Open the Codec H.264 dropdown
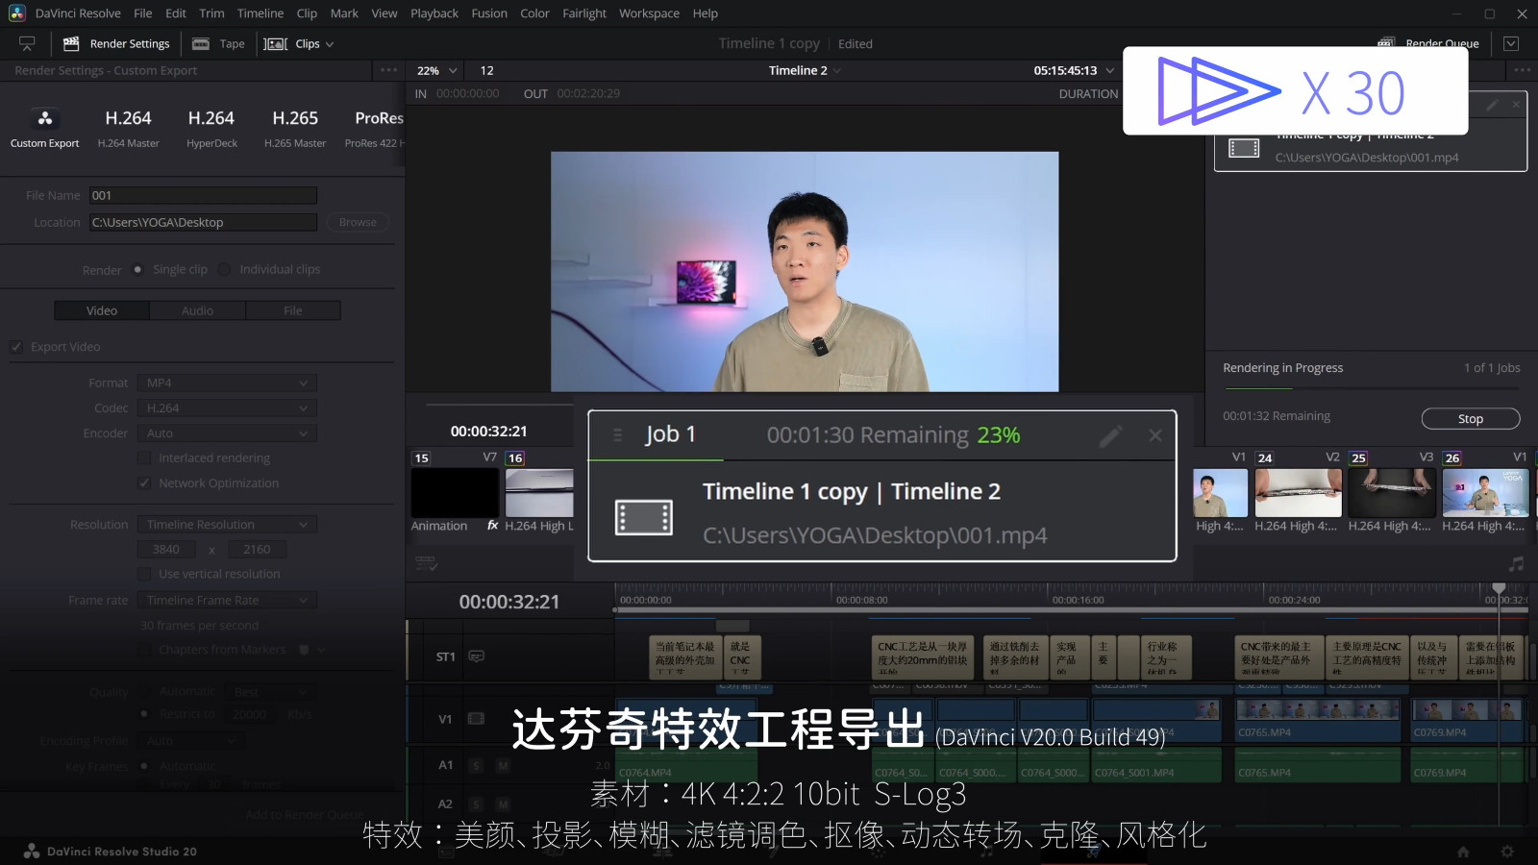The image size is (1538, 865). pos(227,408)
